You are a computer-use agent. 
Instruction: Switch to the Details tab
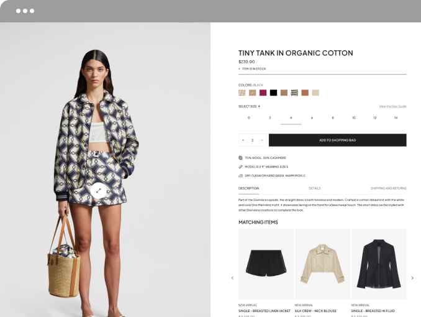(x=315, y=188)
